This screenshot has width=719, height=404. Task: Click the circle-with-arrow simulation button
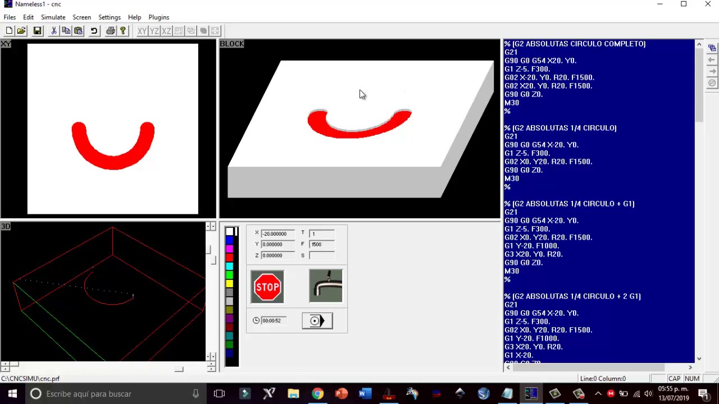[x=317, y=320]
